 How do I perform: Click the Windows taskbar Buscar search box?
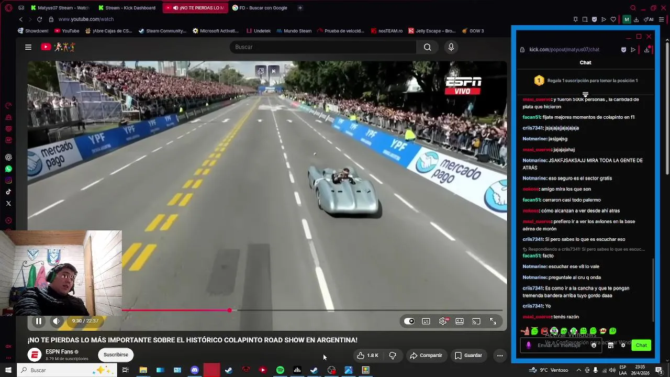66,370
